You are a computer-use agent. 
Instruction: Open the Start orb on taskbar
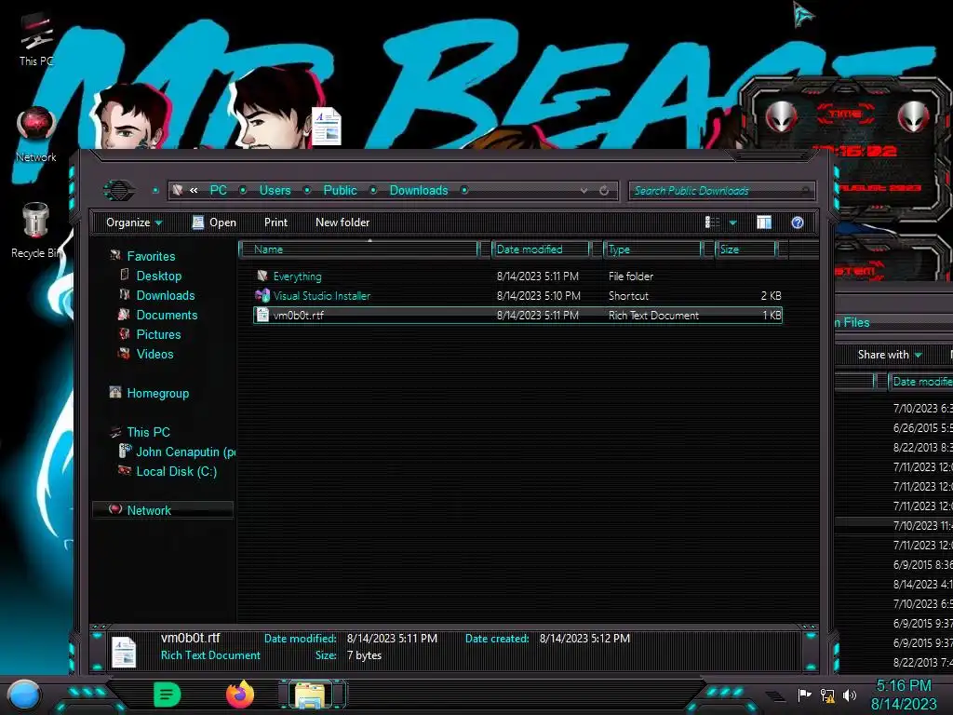pos(24,695)
